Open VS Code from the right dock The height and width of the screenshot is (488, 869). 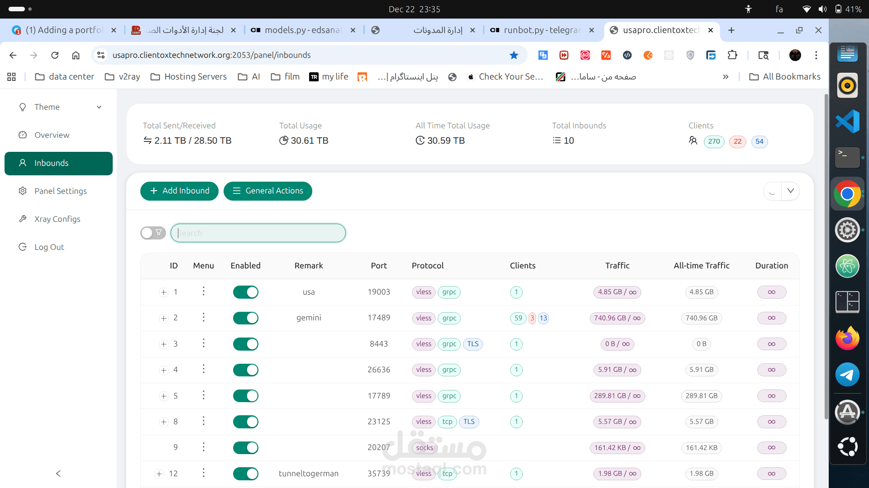coord(847,121)
